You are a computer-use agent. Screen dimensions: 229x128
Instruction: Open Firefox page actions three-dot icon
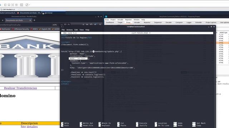(62, 25)
